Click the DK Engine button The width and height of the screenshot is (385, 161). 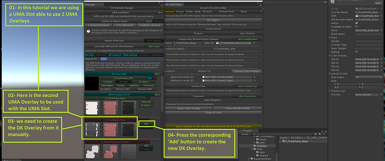pyautogui.click(x=213, y=20)
